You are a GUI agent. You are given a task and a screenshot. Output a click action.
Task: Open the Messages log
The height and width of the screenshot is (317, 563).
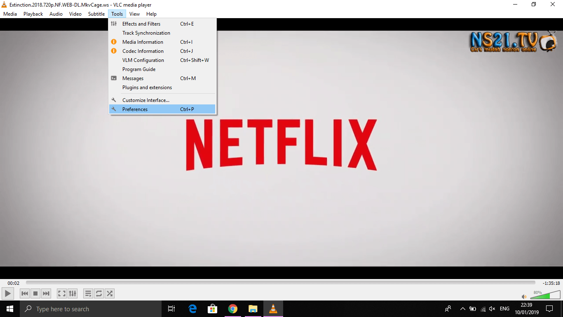(162, 78)
